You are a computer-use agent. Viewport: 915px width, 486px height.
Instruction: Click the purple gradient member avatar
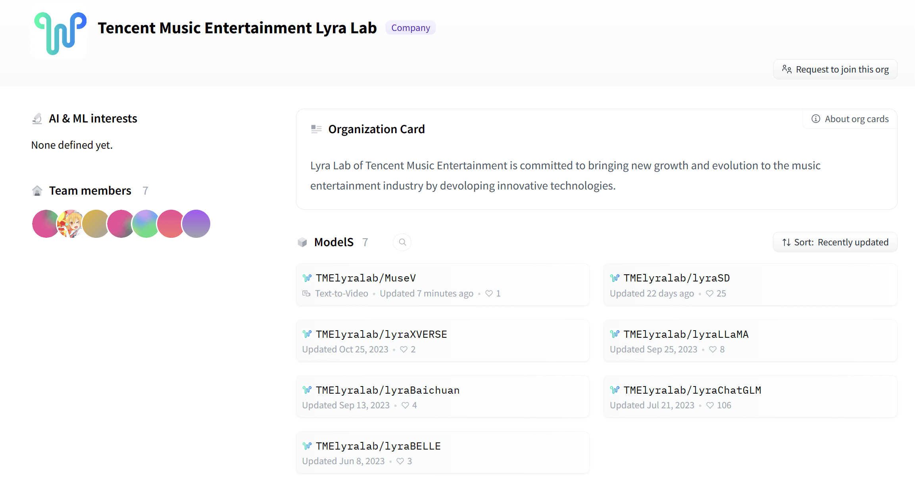coord(196,224)
